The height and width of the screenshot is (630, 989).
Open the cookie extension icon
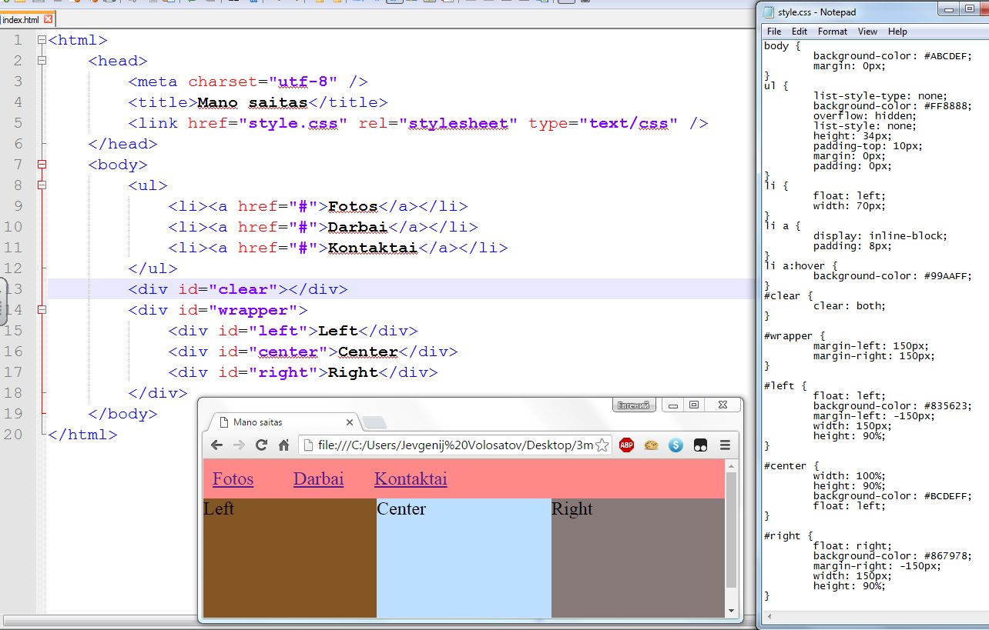pyautogui.click(x=651, y=445)
